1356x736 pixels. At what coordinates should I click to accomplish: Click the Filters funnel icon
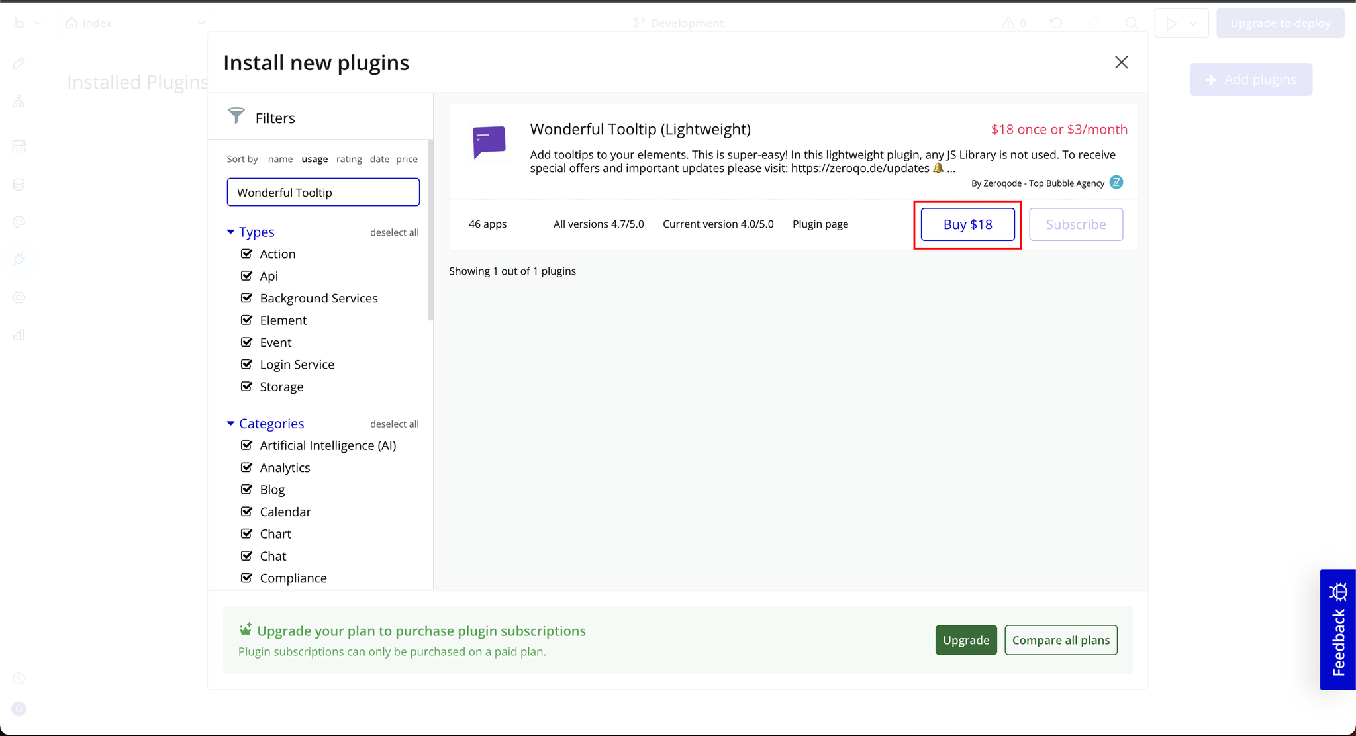(236, 116)
